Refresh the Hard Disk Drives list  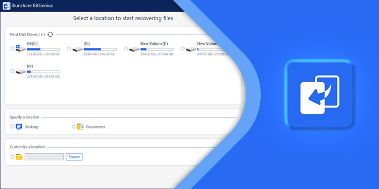50,34
